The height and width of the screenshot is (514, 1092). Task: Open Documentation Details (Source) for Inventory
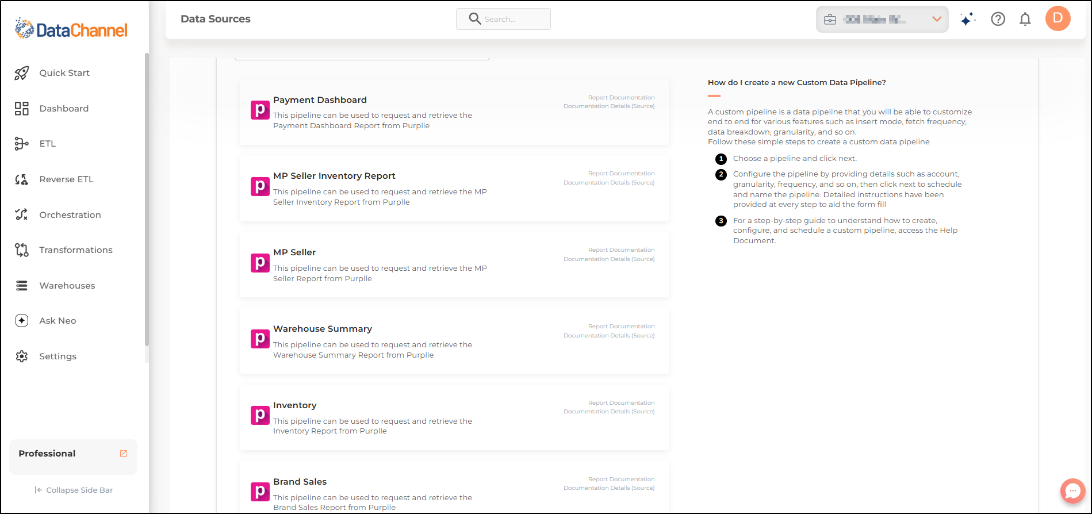[609, 412]
